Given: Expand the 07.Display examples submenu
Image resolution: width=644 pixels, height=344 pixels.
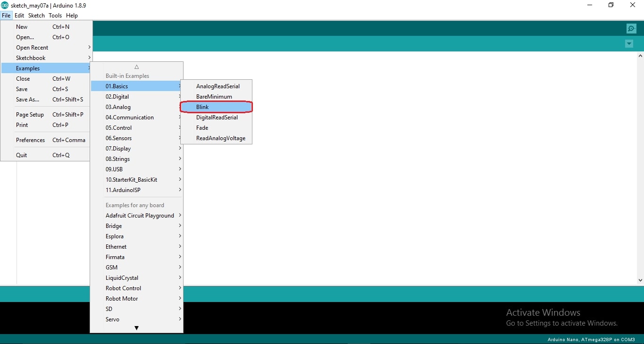Looking at the screenshot, I should (x=136, y=149).
